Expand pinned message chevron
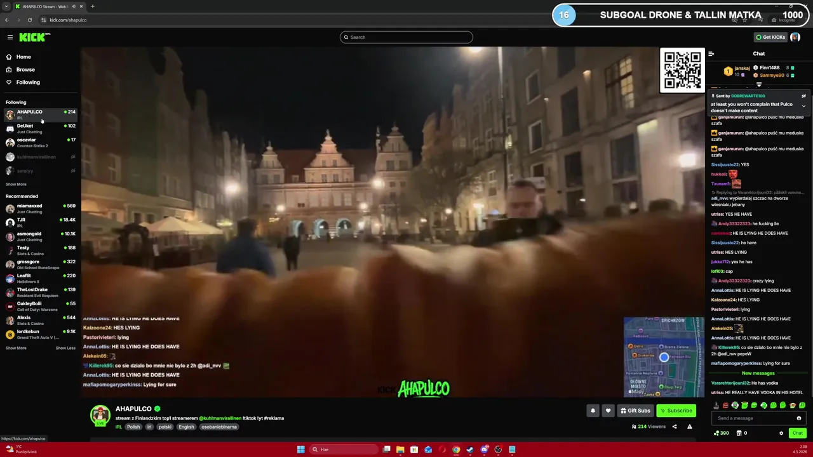 click(803, 106)
